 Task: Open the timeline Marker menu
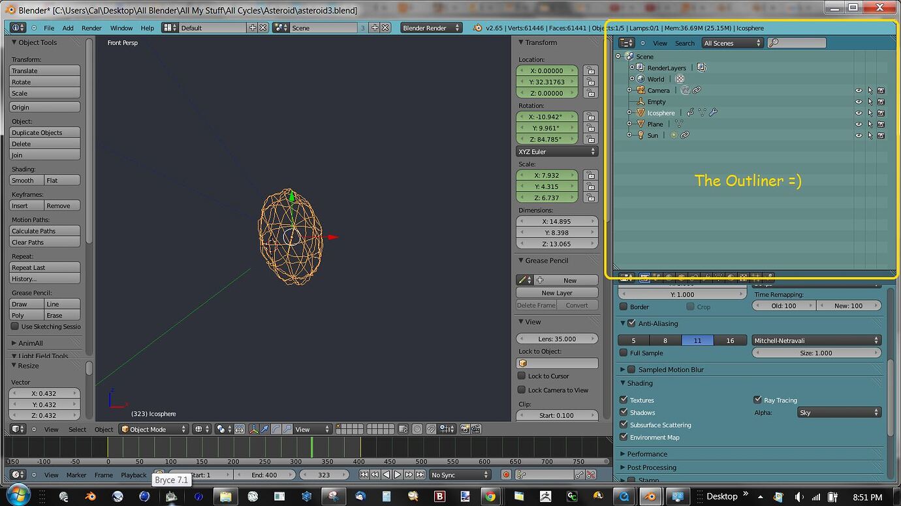[76, 475]
